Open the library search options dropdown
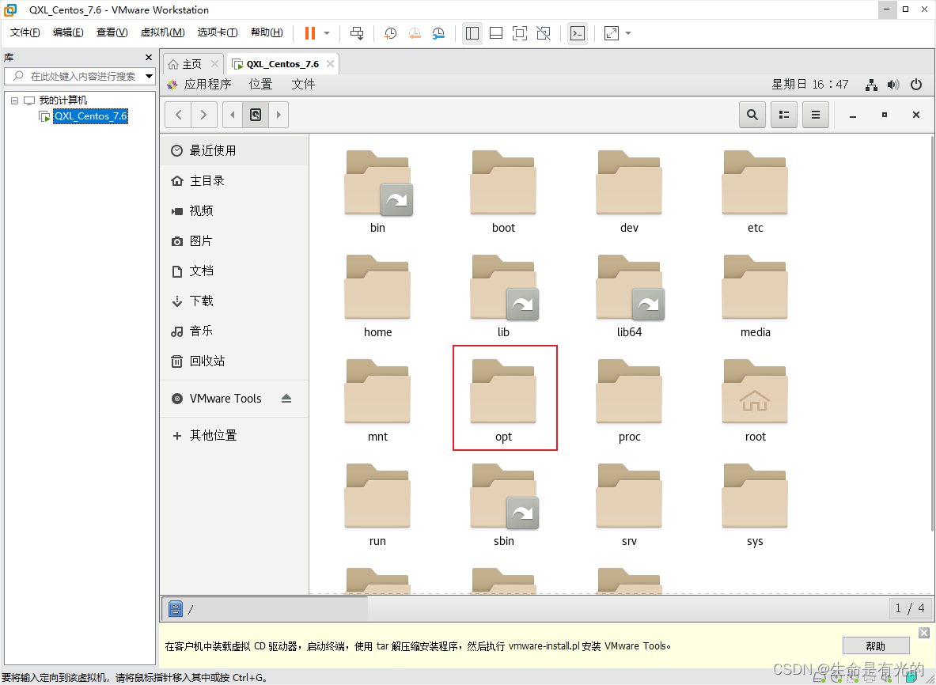The width and height of the screenshot is (936, 685). coord(150,77)
